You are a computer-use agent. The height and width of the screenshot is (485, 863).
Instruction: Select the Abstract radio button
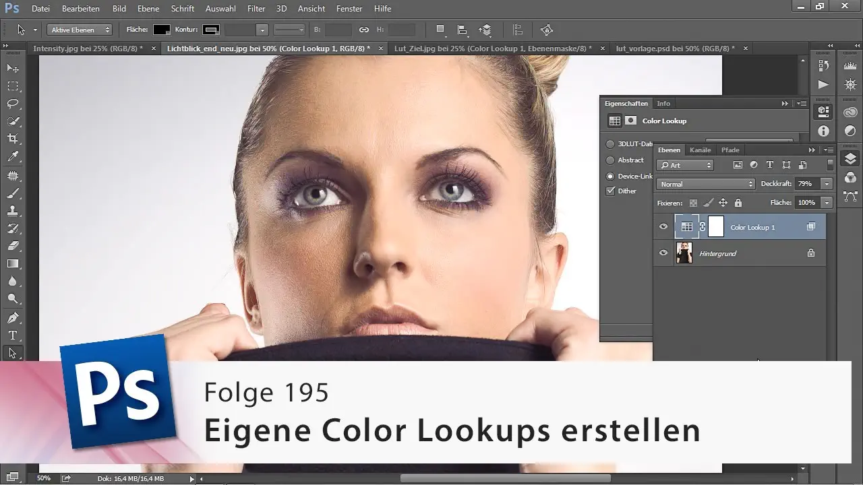coord(610,160)
